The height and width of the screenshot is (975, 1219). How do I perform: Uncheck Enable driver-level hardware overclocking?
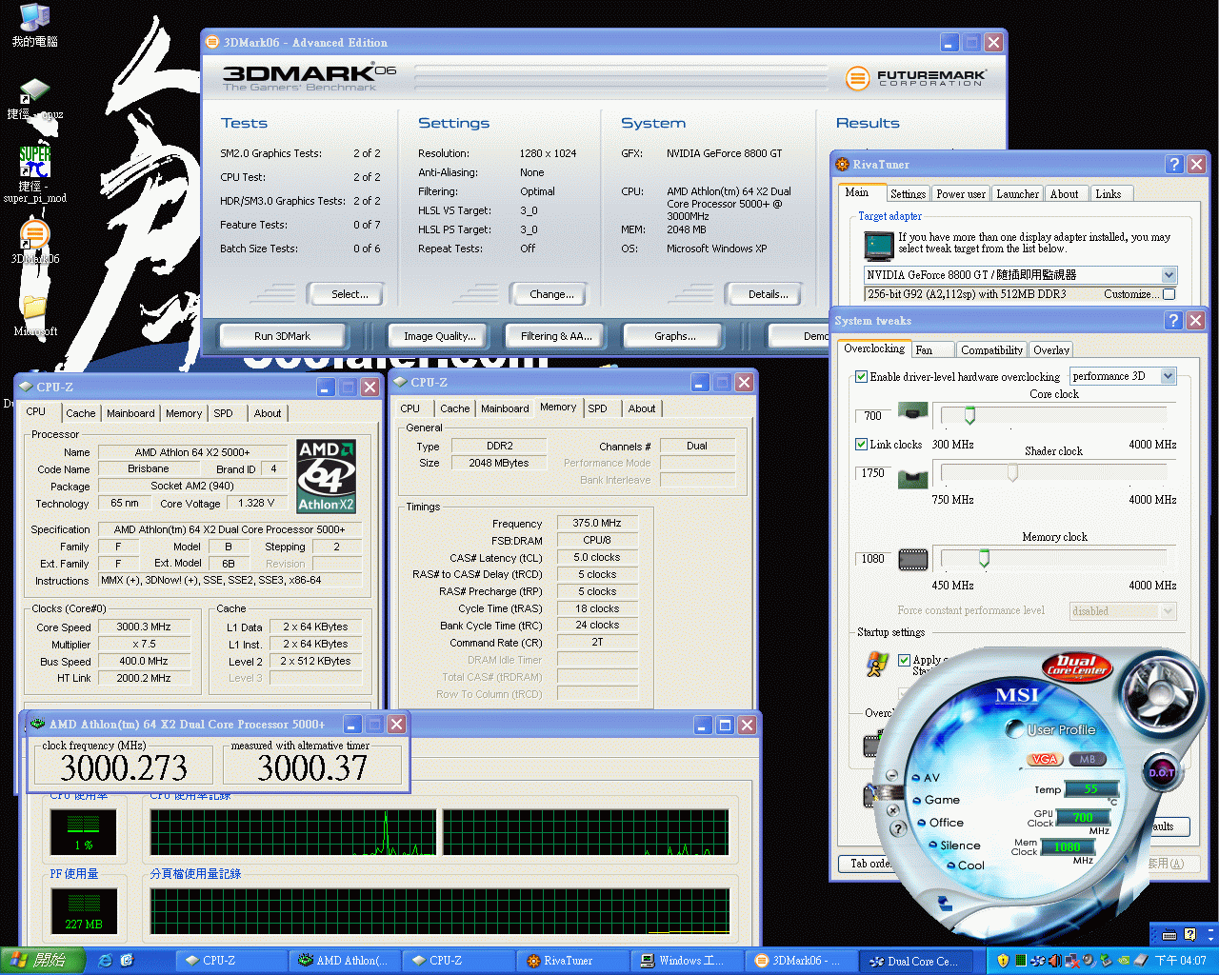861,377
